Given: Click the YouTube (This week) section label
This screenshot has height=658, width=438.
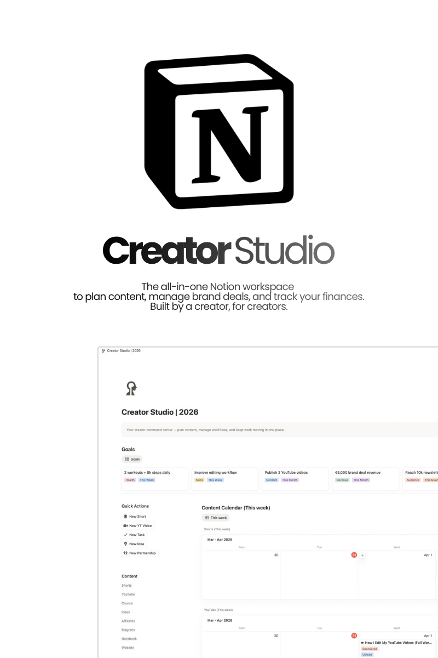Looking at the screenshot, I should 218,610.
